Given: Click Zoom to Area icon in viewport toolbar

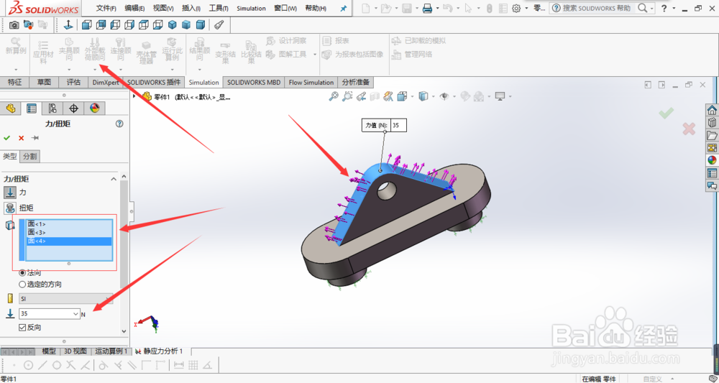Looking at the screenshot, I should 347,96.
